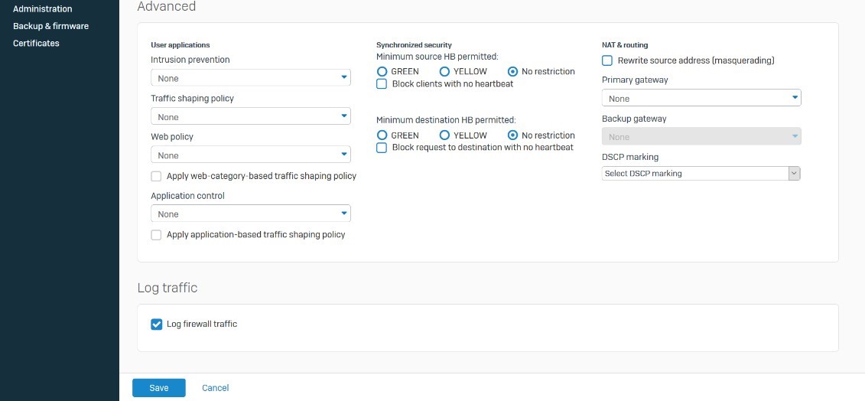Check Block clients with no heartbeat
The height and width of the screenshot is (401, 865).
pyautogui.click(x=382, y=84)
